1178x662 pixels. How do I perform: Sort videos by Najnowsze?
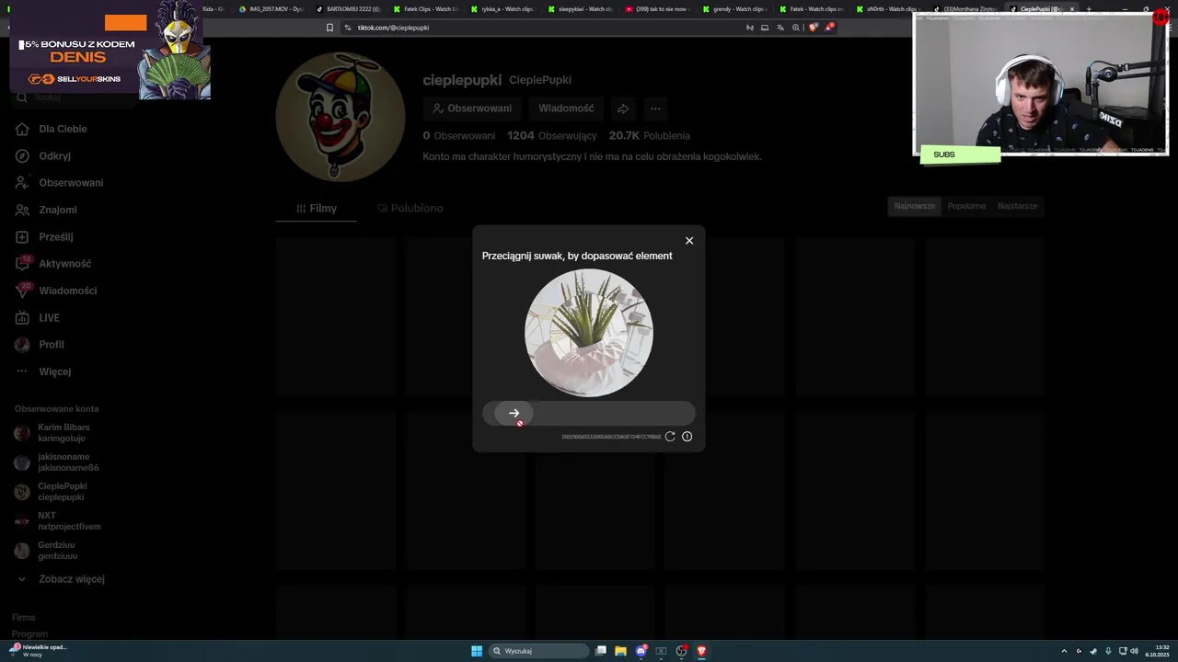(x=915, y=206)
